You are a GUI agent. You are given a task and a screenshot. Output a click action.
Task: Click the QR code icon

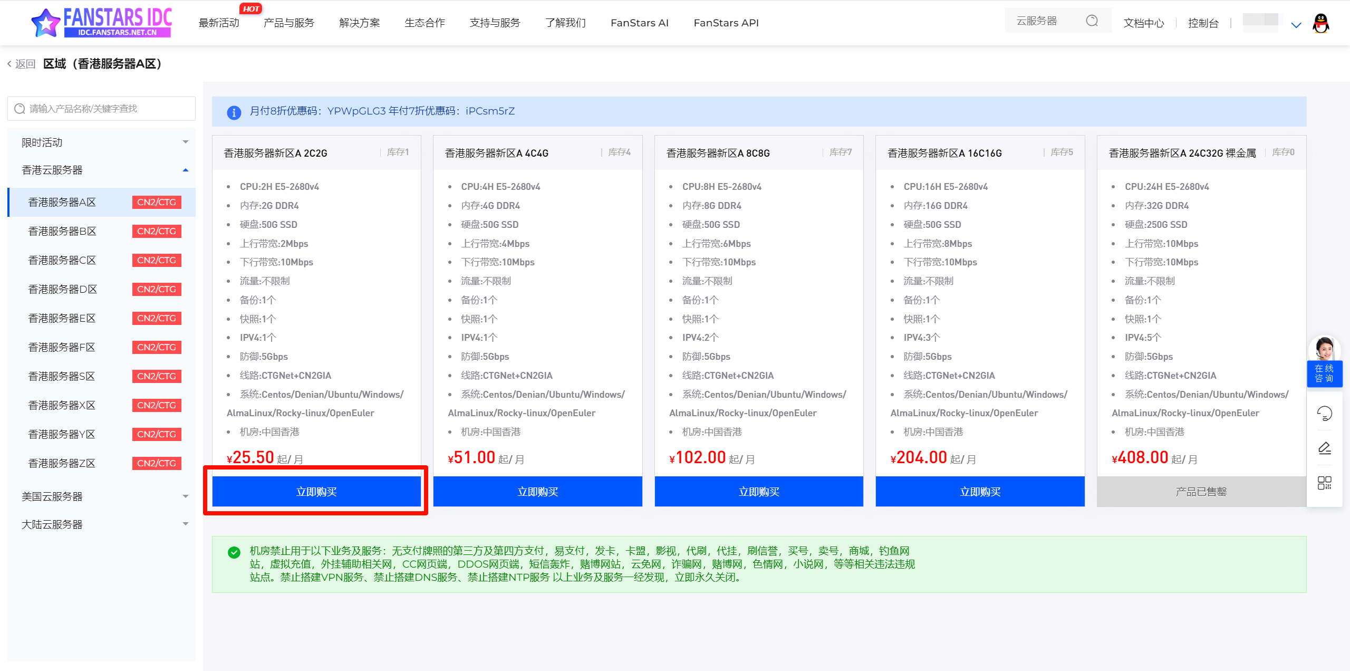click(1324, 483)
